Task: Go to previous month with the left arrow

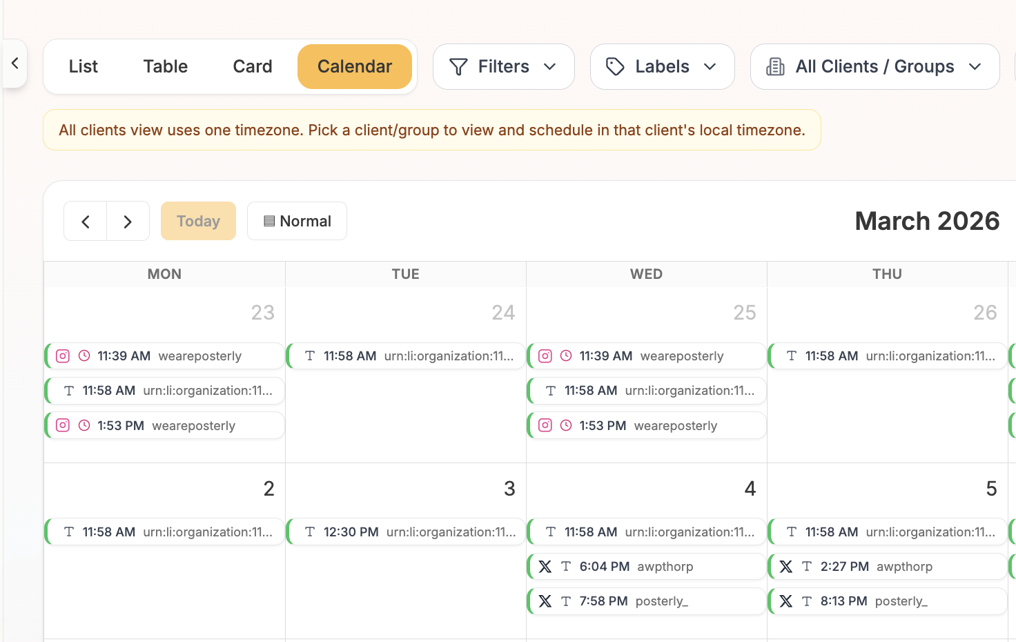Action: click(x=85, y=221)
